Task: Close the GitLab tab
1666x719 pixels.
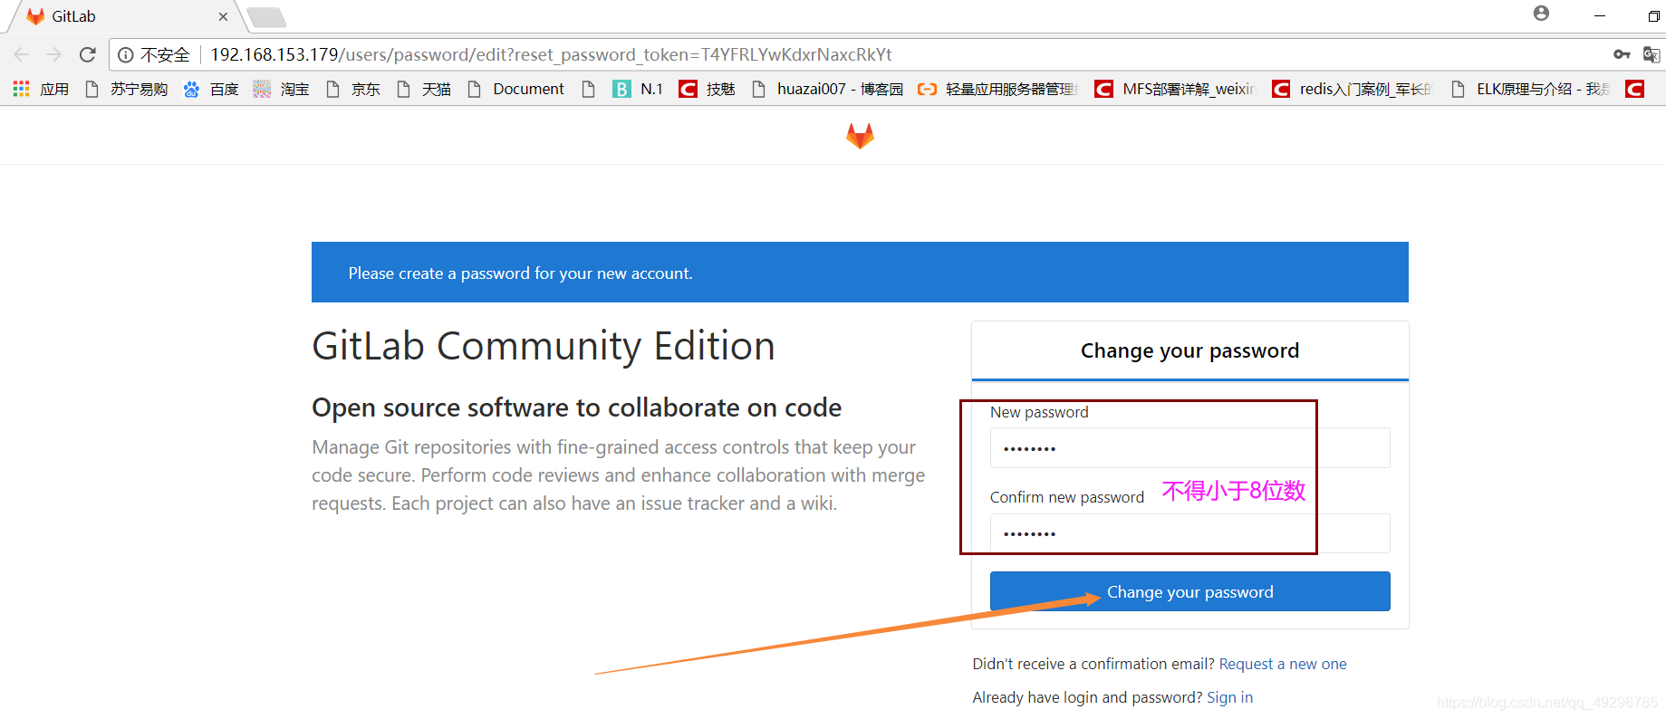Action: tap(223, 16)
